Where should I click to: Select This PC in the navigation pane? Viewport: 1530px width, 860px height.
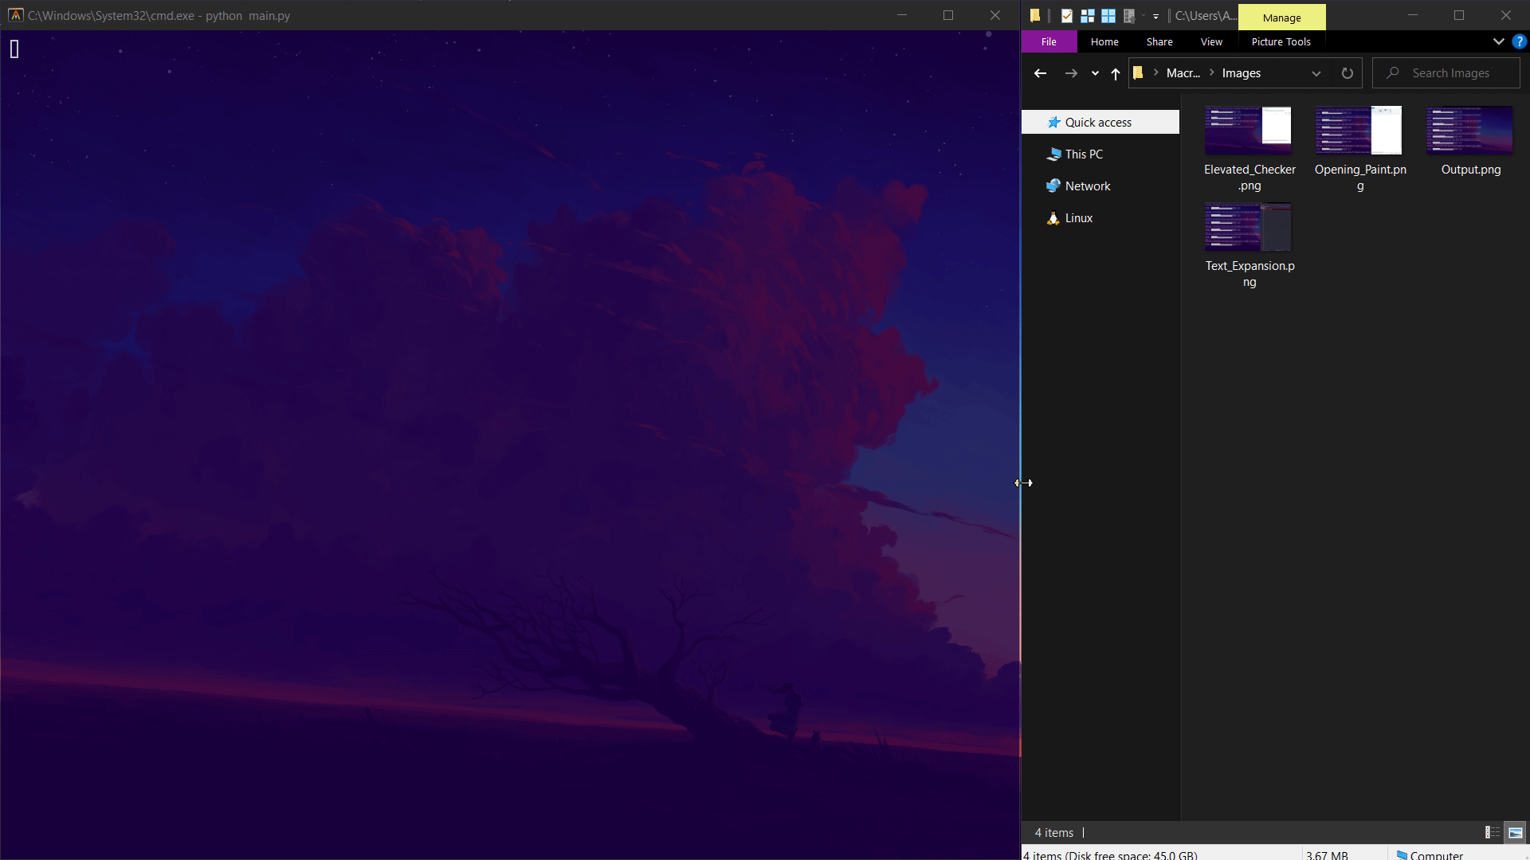coord(1084,154)
